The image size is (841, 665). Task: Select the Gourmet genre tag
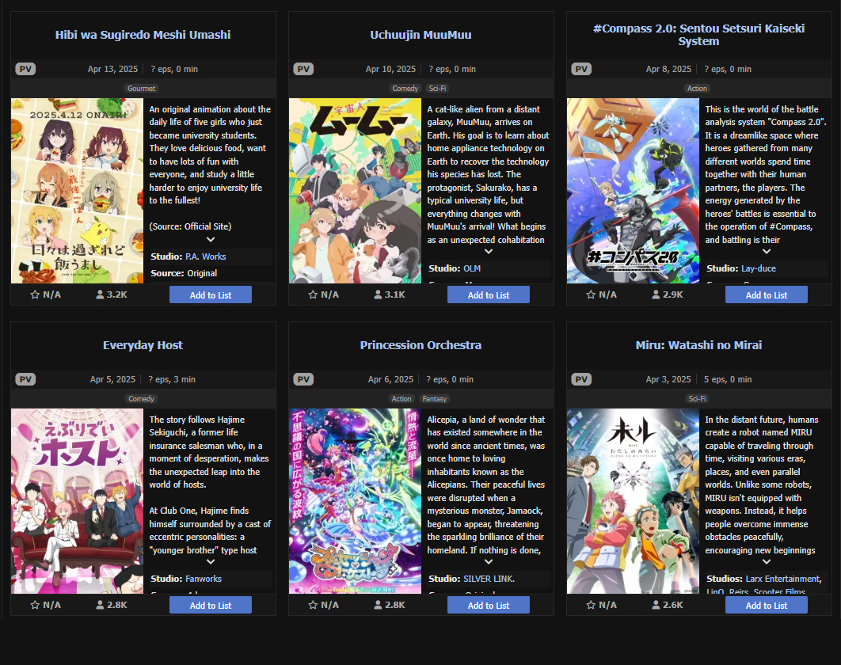coord(141,89)
